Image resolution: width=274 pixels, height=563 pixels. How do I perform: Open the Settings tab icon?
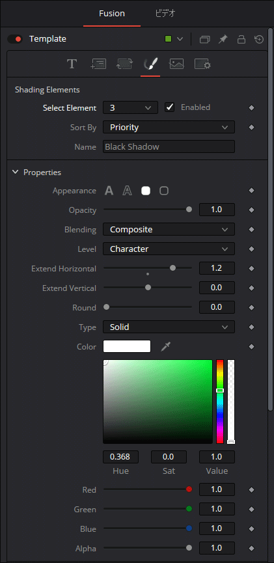202,64
